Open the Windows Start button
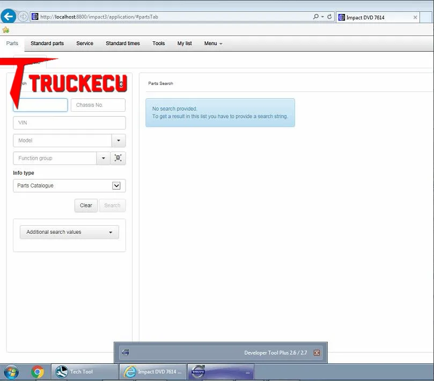This screenshot has width=434, height=381. pos(11,372)
